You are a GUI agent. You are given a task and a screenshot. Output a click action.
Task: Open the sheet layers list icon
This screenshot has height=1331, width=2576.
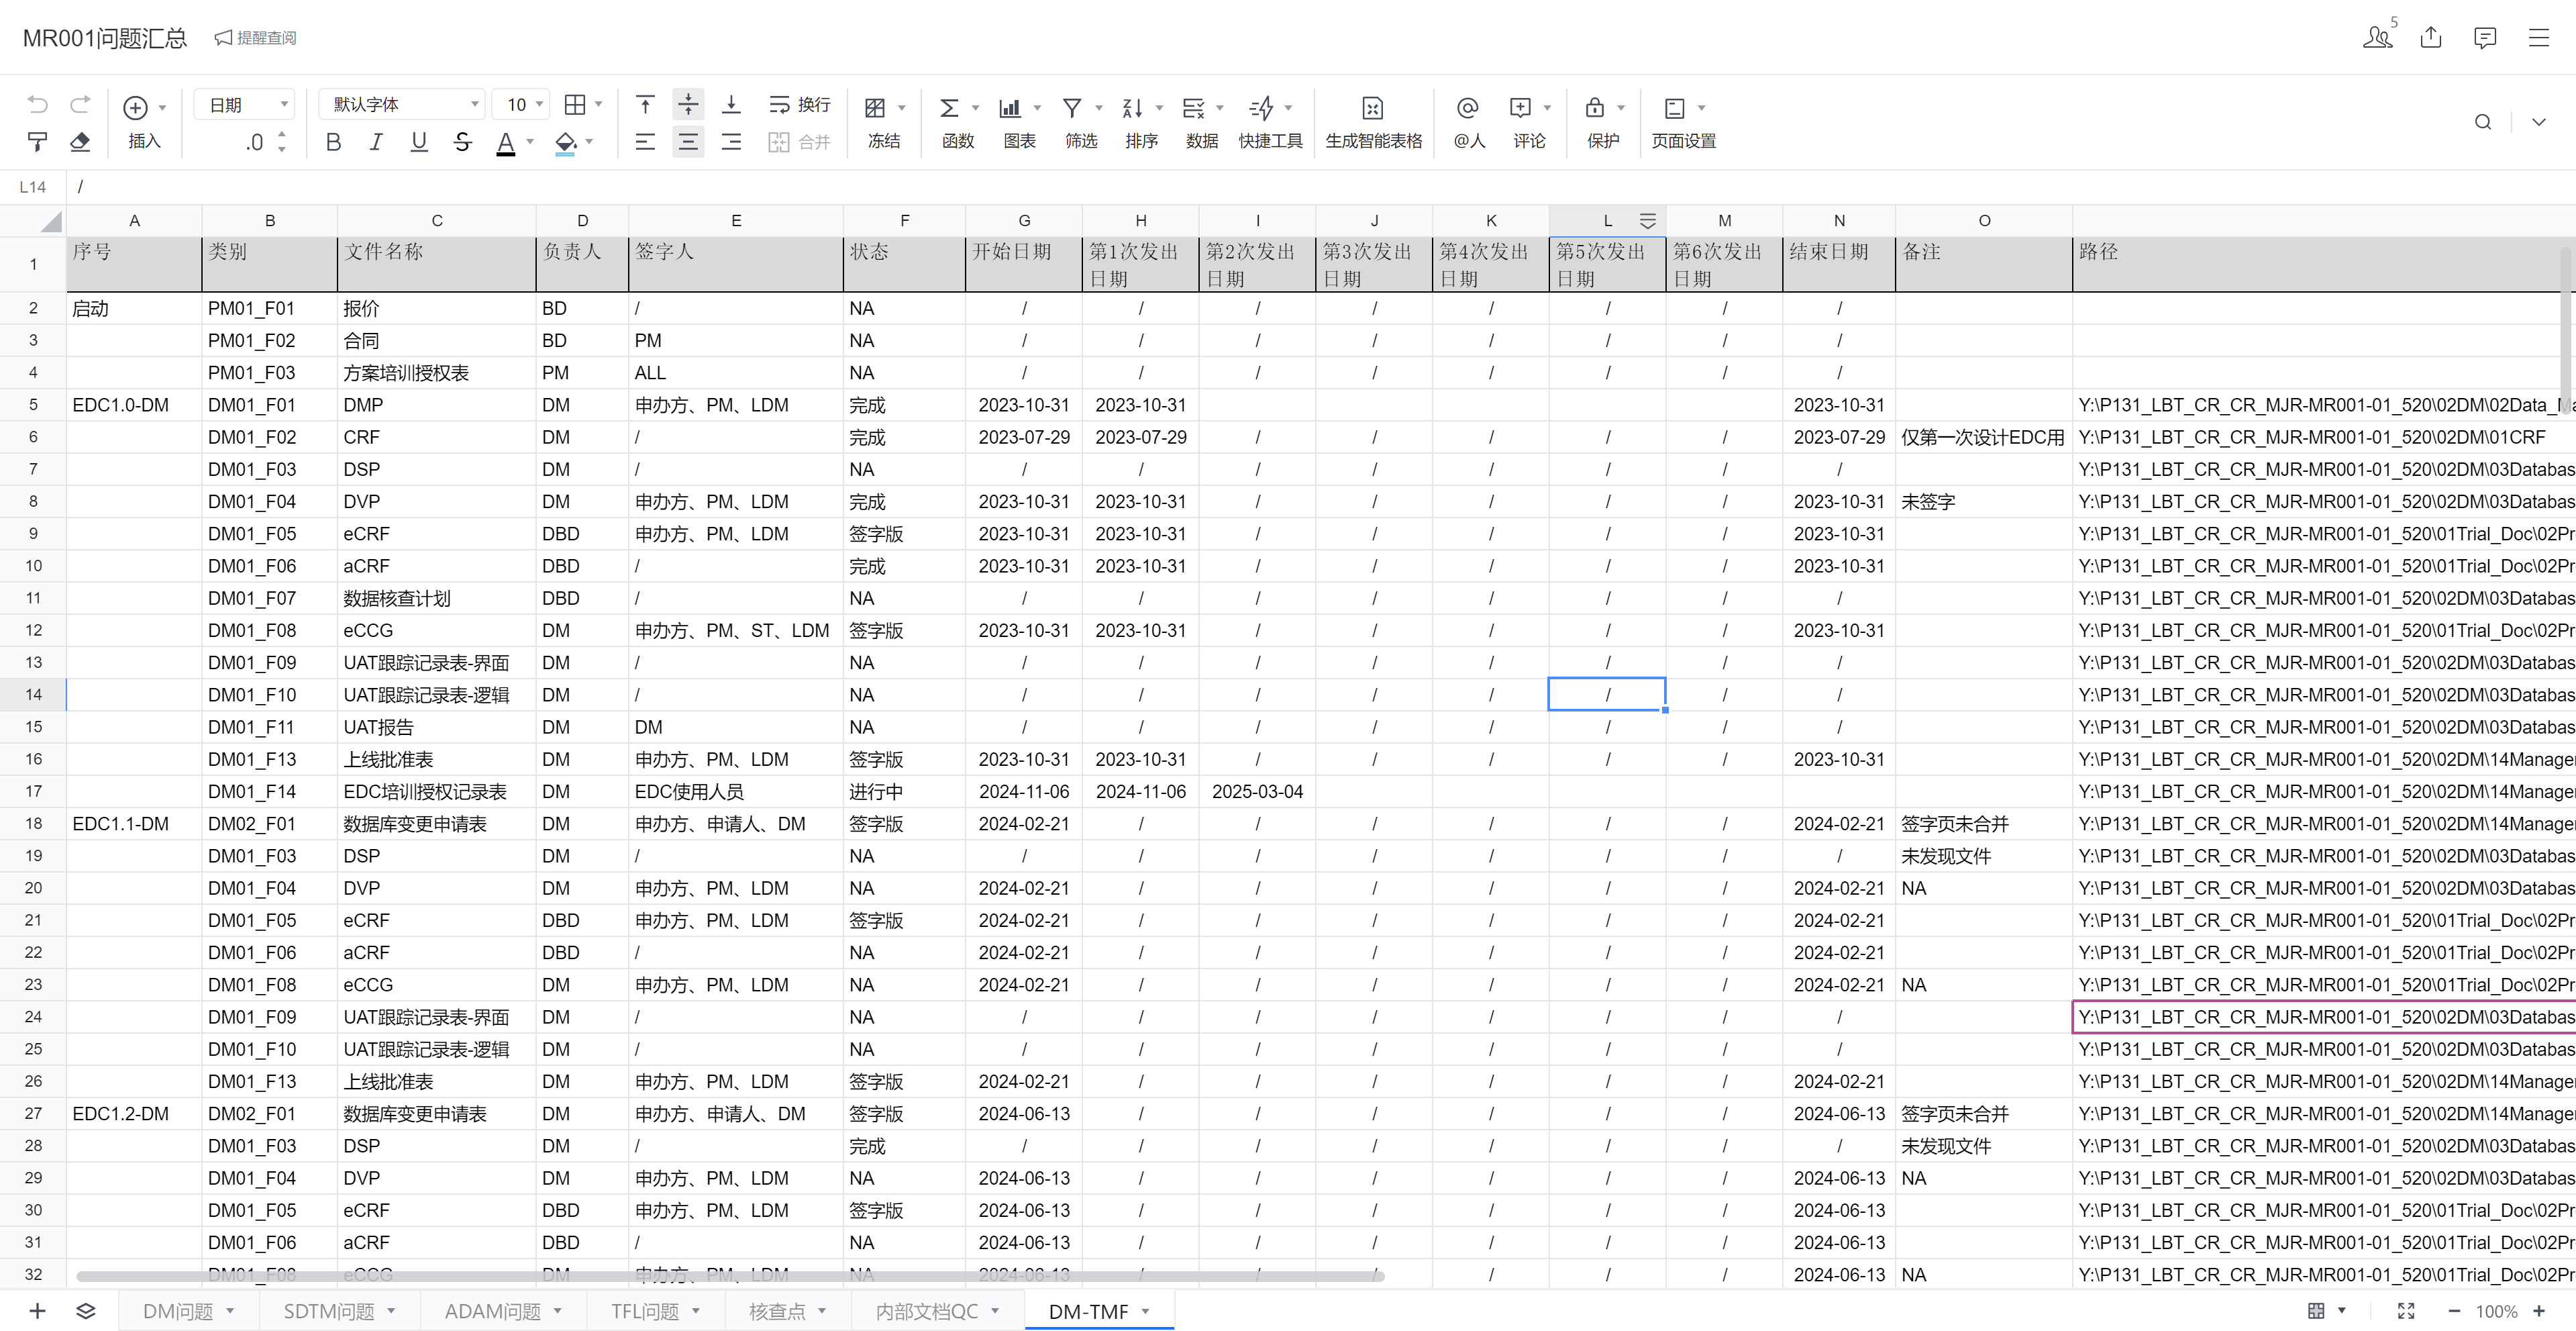click(86, 1311)
